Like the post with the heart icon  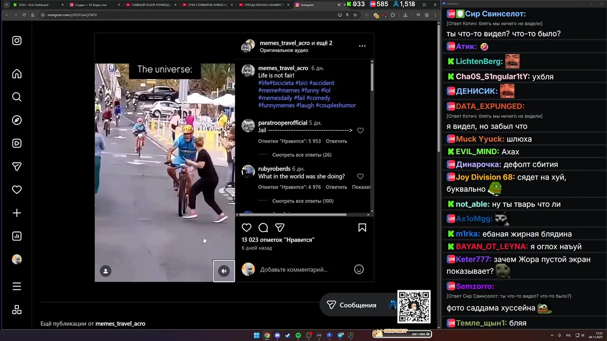coord(247,228)
